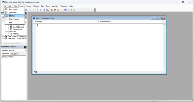Click the Find binoculars toolbar icon
Viewport: 194px width, 102px height.
click(26, 10)
